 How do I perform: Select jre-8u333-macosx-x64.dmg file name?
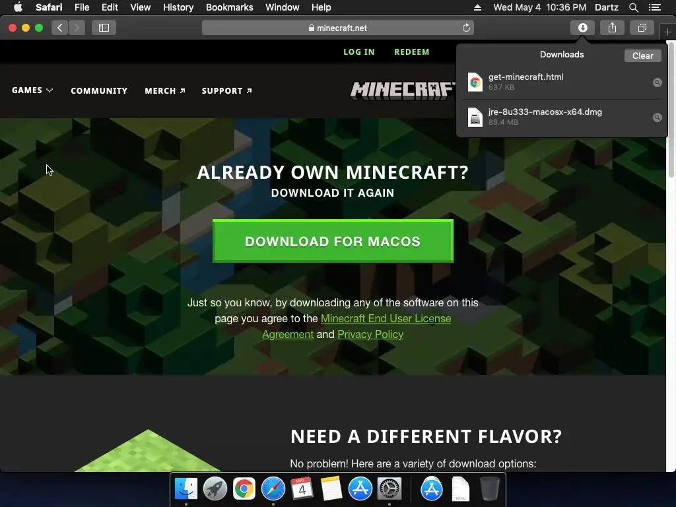[545, 112]
